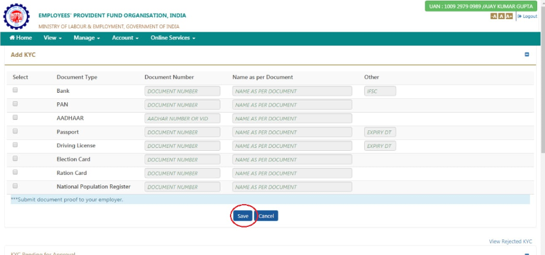Collapse the Add KYC panel
Viewport: 545px width, 255px height.
[527, 54]
